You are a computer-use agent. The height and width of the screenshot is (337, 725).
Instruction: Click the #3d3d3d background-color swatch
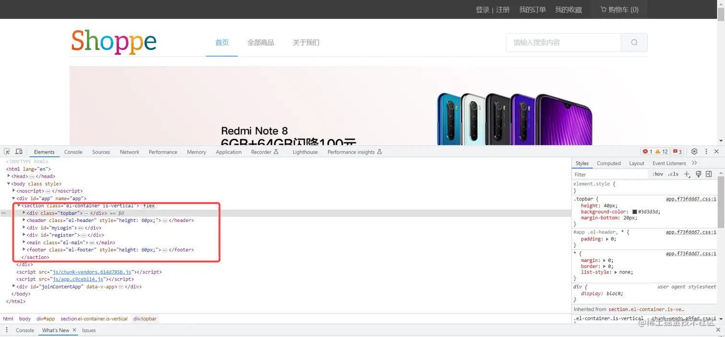(635, 212)
